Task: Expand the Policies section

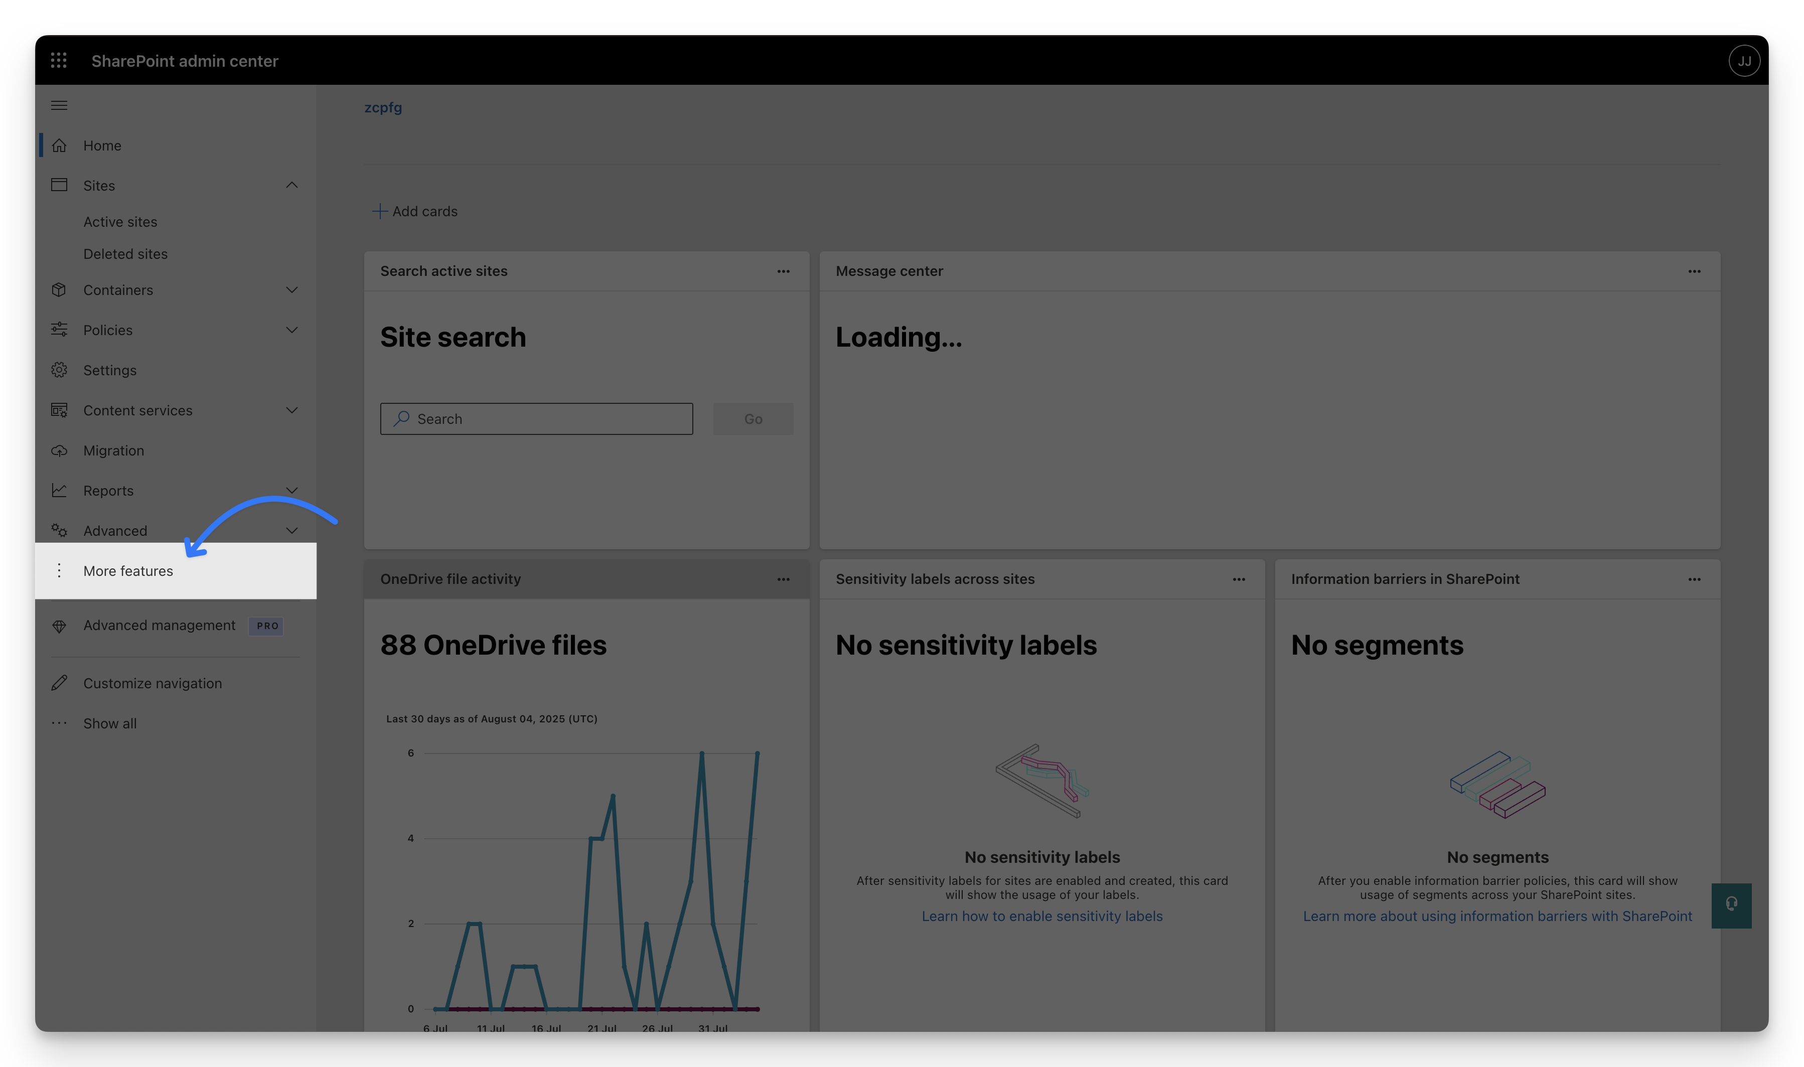Action: tap(292, 329)
